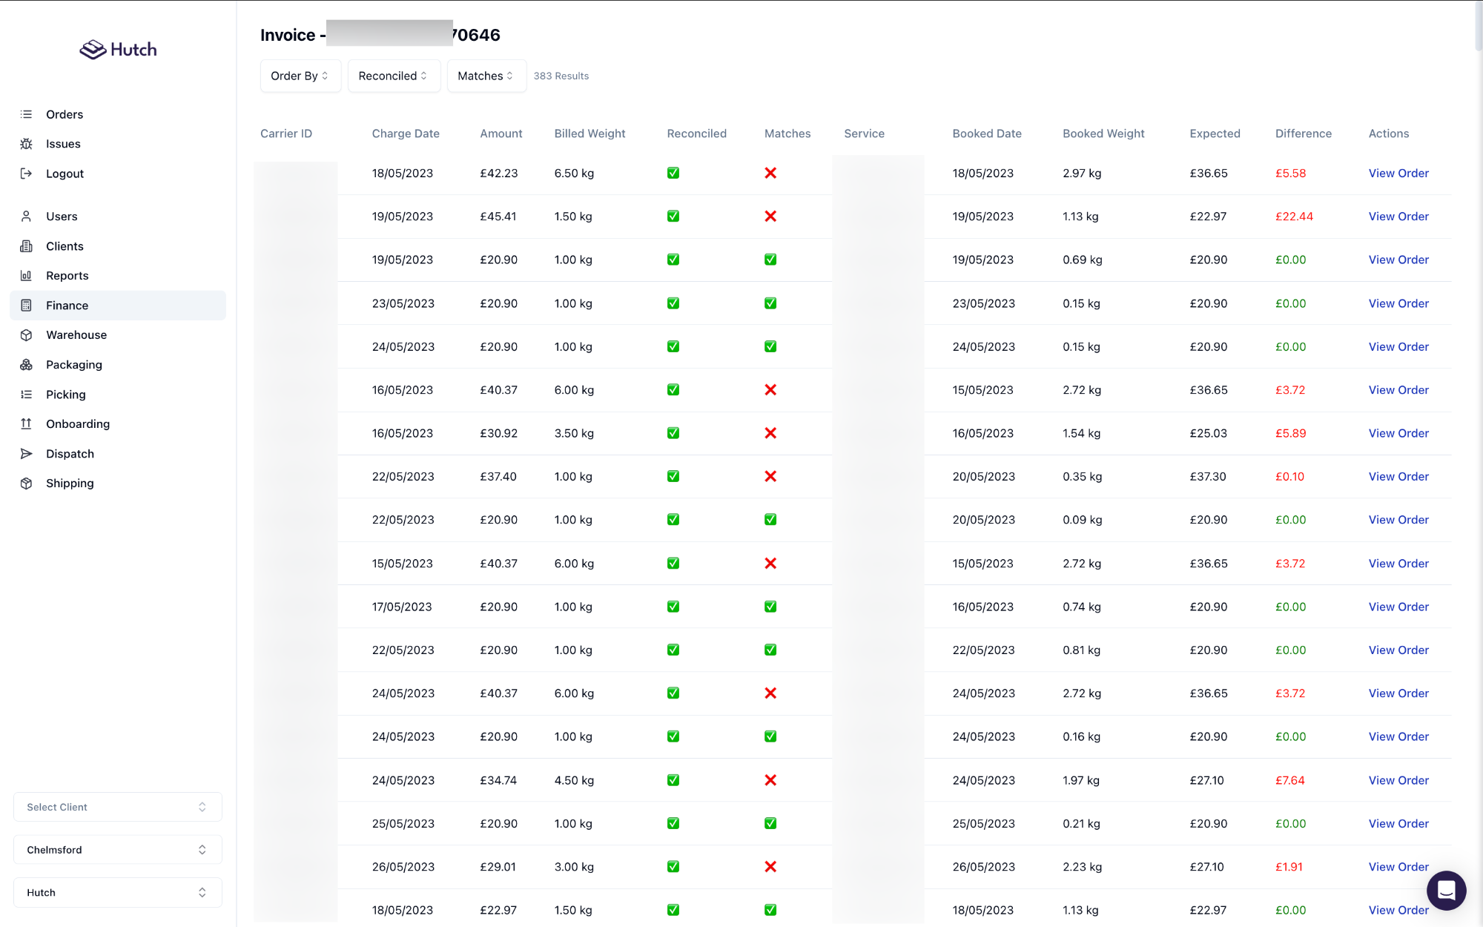
Task: Expand the Reconciled filter dropdown
Action: click(x=393, y=76)
